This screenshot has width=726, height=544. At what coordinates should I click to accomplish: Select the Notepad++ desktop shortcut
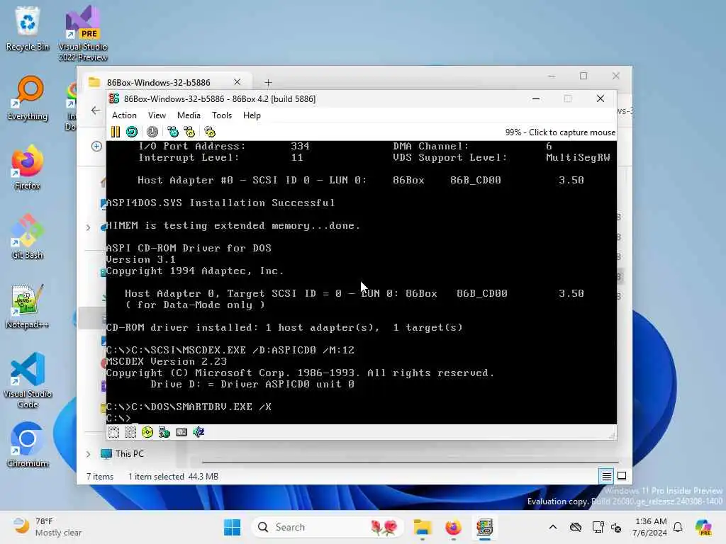tap(28, 306)
